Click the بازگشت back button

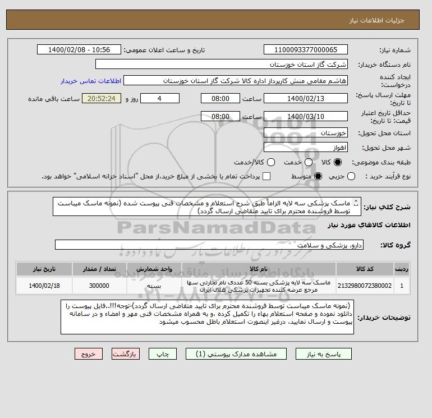[x=126, y=354]
